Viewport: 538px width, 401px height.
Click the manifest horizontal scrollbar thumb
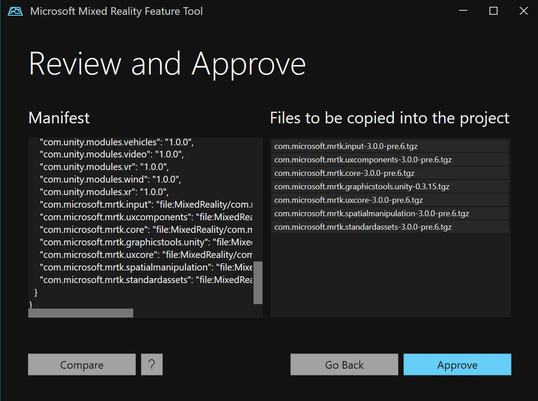81,313
